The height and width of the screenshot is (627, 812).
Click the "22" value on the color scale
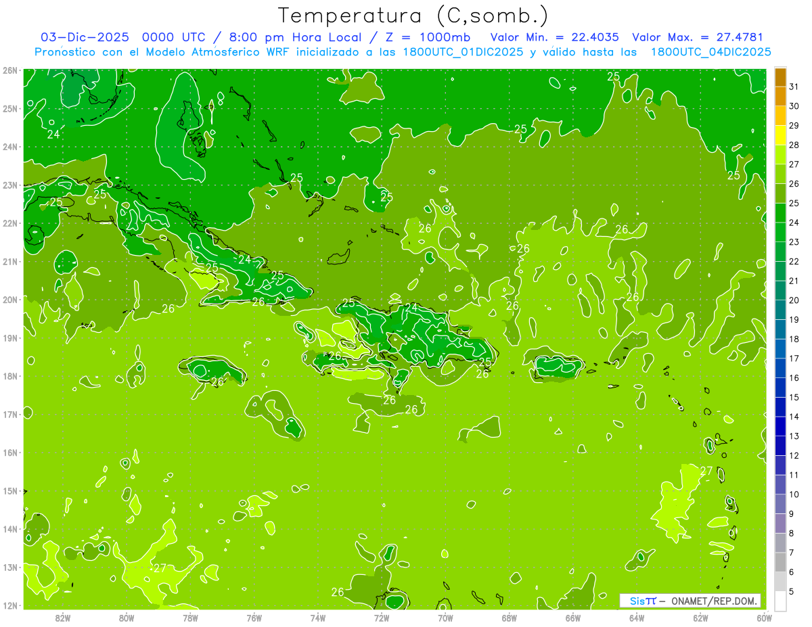[x=794, y=262]
